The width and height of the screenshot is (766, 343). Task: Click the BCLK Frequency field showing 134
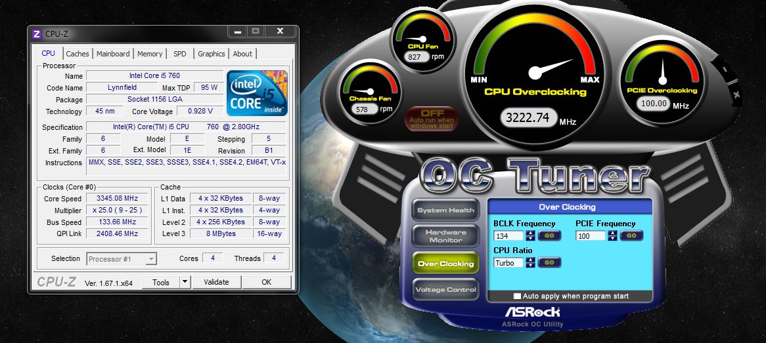[x=508, y=235]
